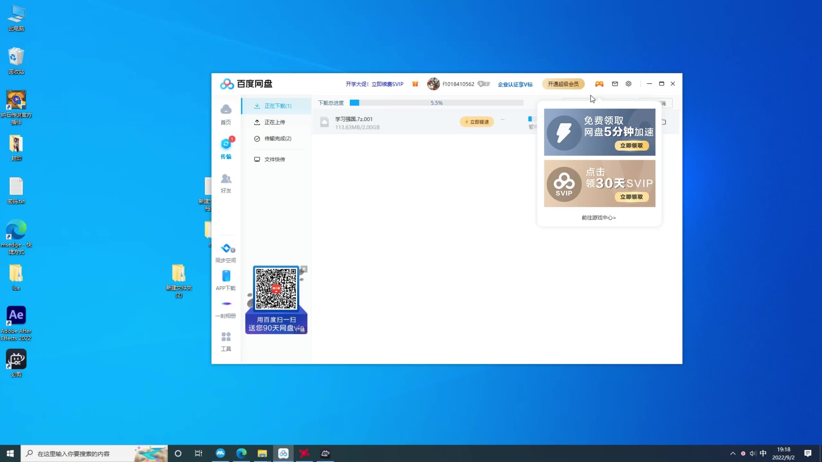This screenshot has height=462, width=822.
Task: Switch to 传输完成(2) tab
Action: pos(276,139)
